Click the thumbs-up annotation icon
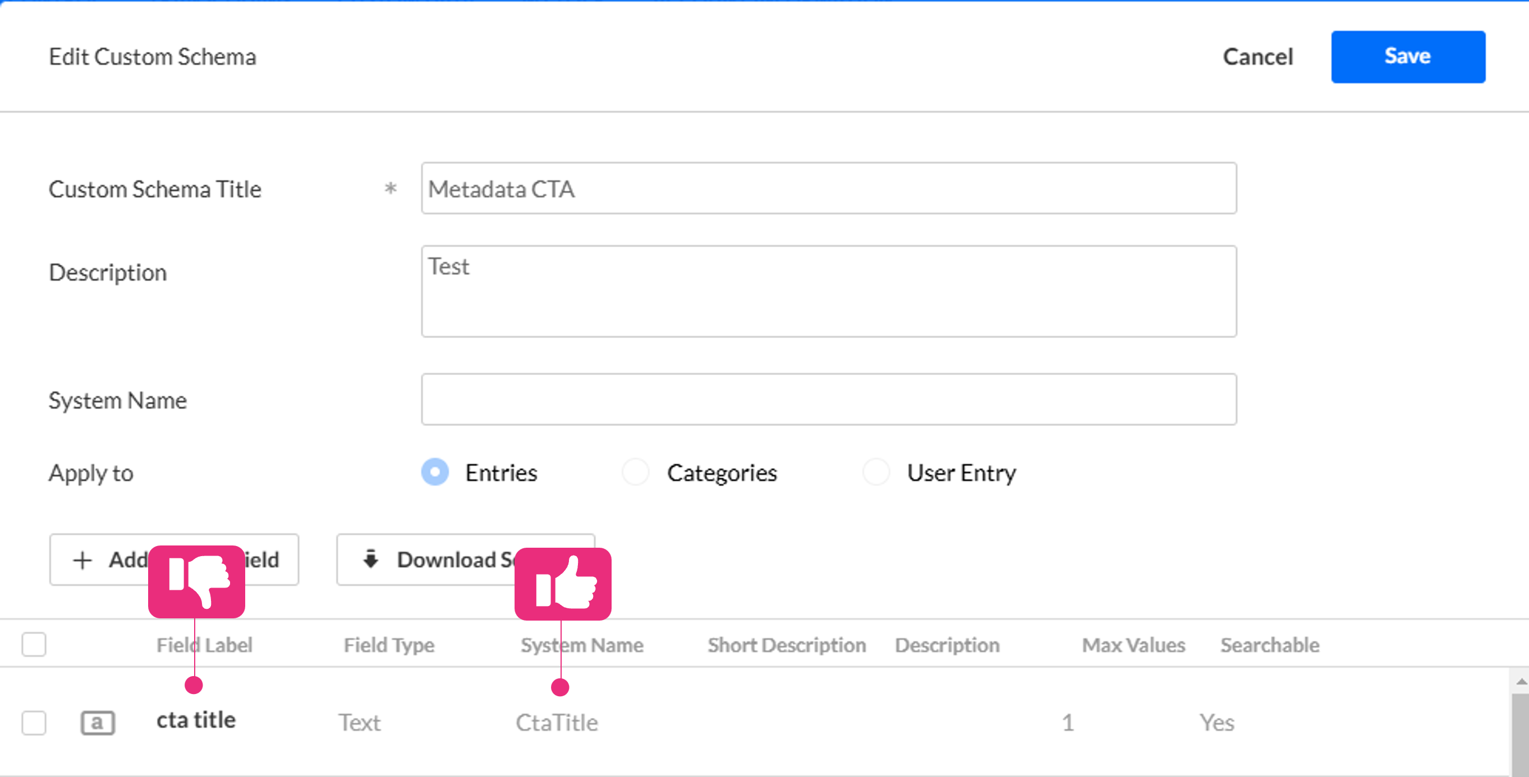The width and height of the screenshot is (1529, 777). tap(563, 584)
